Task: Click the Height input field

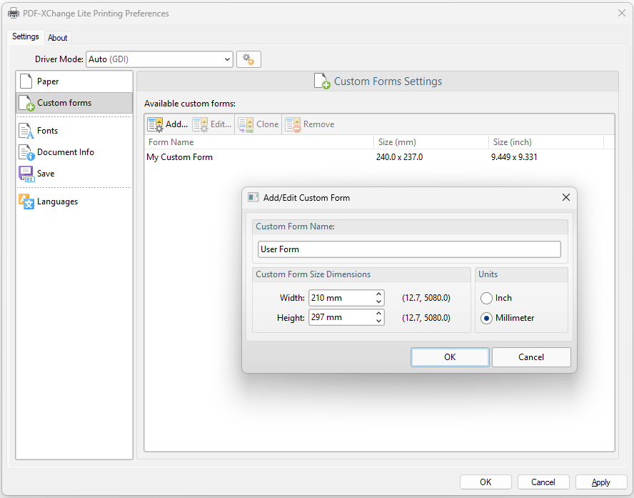Action: 342,317
